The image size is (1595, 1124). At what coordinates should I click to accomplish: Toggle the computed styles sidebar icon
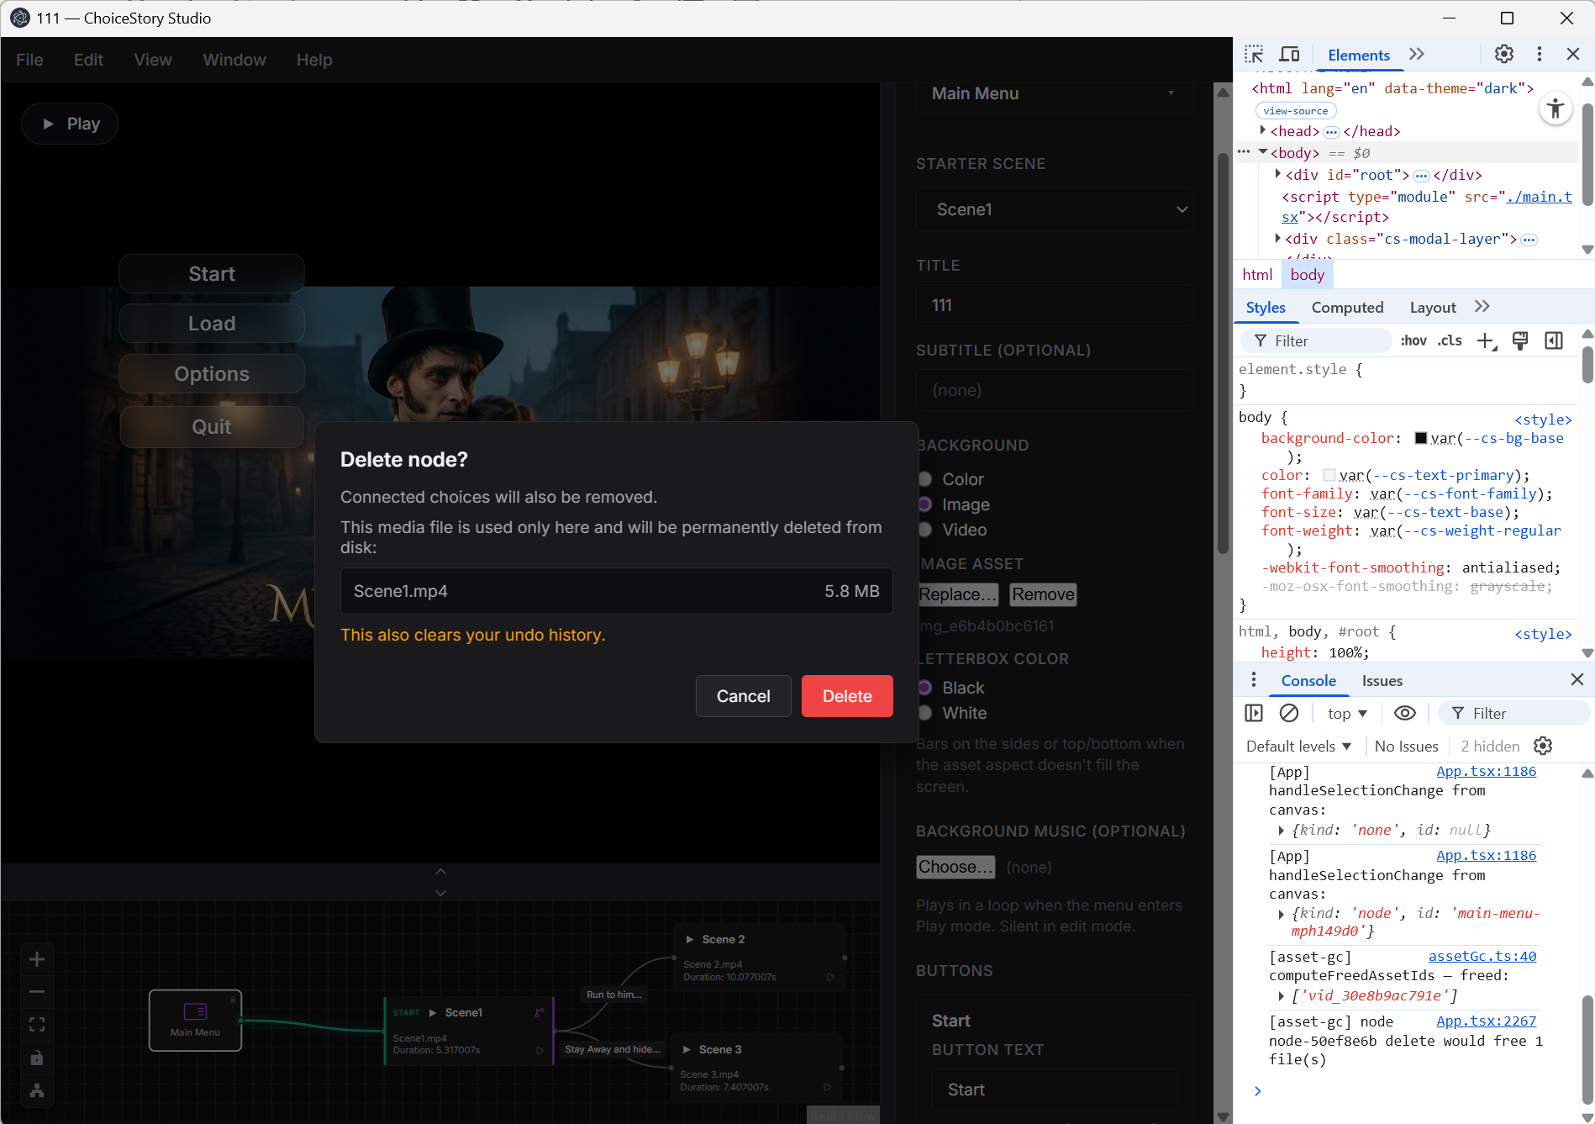tap(1554, 340)
